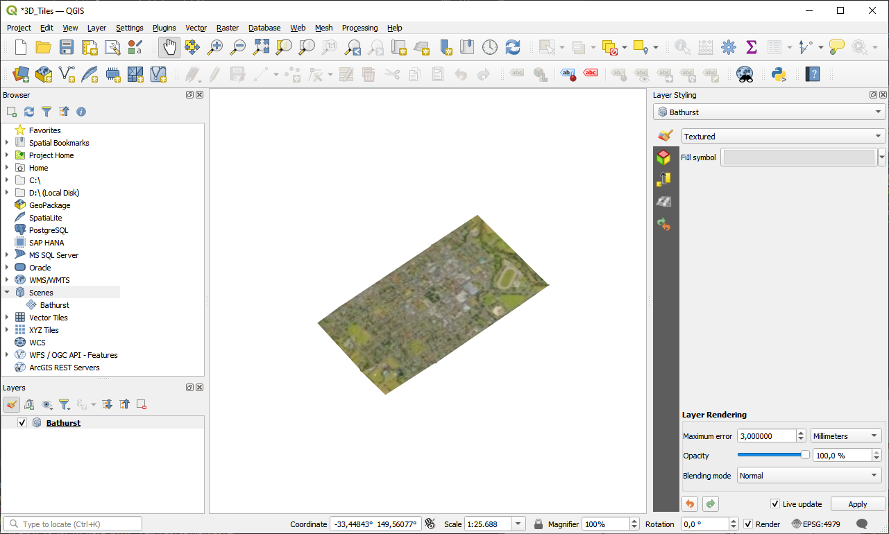The image size is (889, 534).
Task: Open the Processing menu
Action: click(359, 28)
